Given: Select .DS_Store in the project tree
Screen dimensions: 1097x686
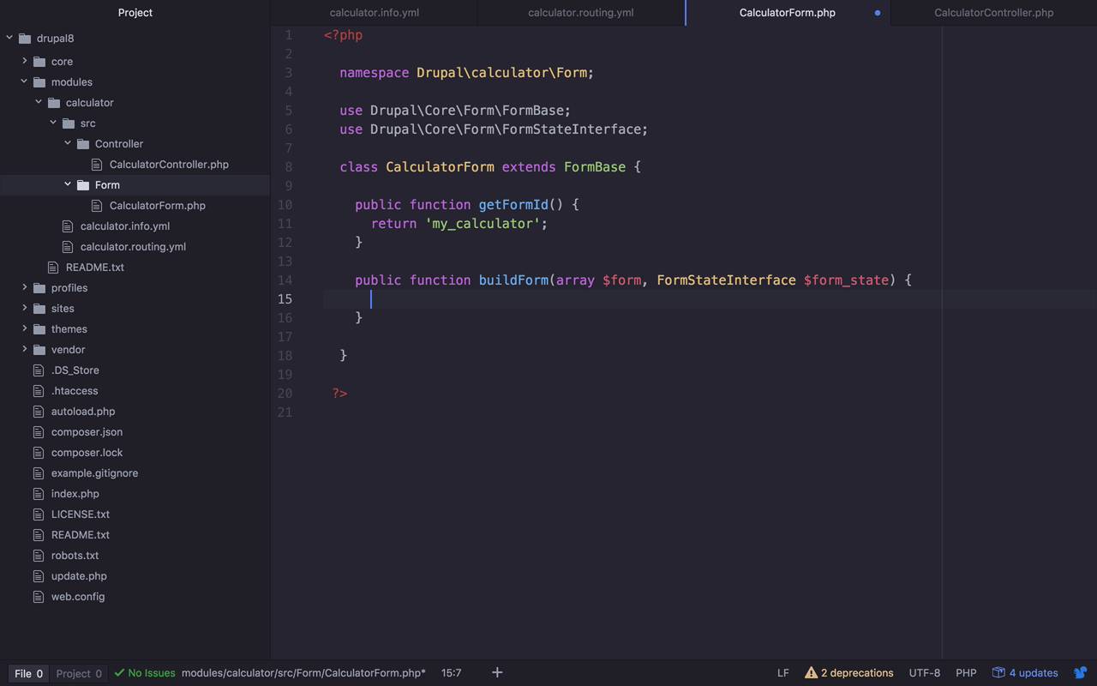Looking at the screenshot, I should [x=75, y=370].
